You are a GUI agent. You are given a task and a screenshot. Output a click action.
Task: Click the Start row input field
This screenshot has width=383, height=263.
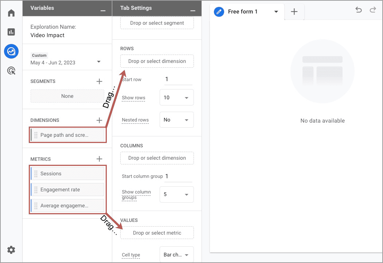click(x=178, y=79)
